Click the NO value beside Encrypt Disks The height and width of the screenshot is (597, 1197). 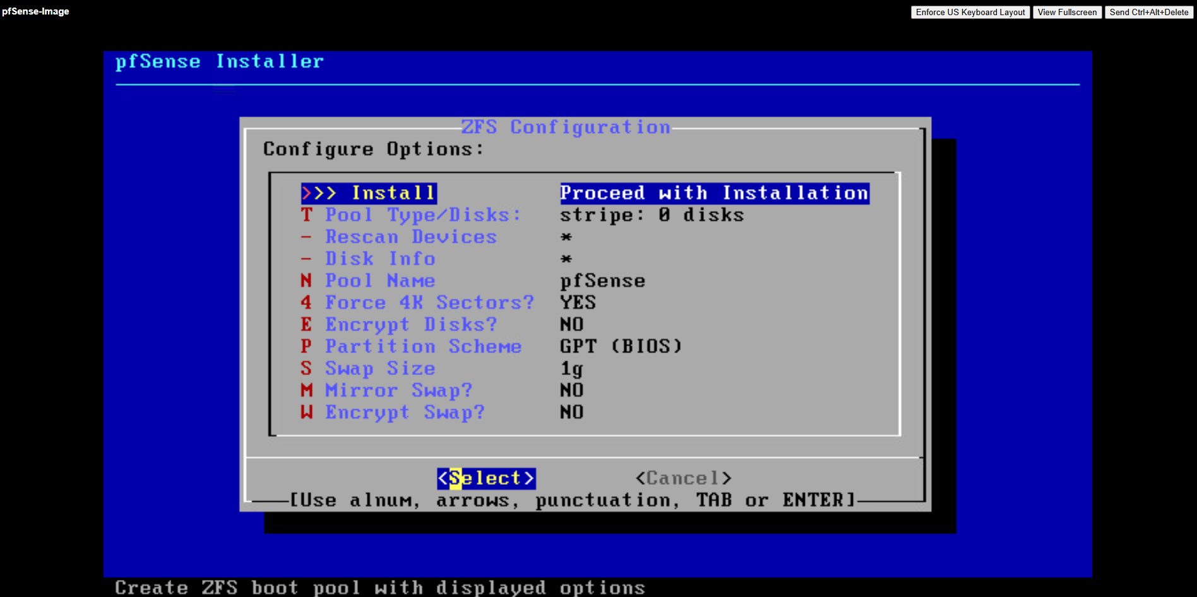(x=572, y=325)
